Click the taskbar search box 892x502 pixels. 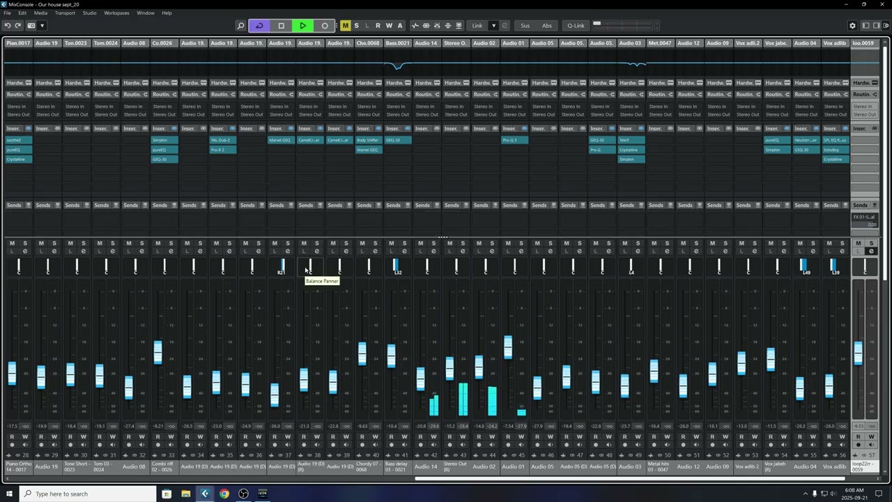tap(89, 494)
